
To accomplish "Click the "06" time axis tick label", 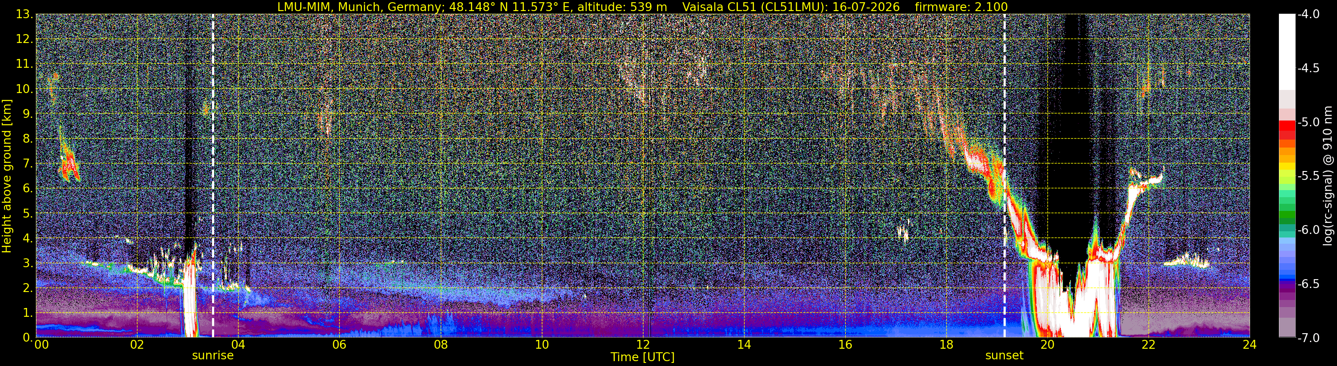I will coord(339,345).
